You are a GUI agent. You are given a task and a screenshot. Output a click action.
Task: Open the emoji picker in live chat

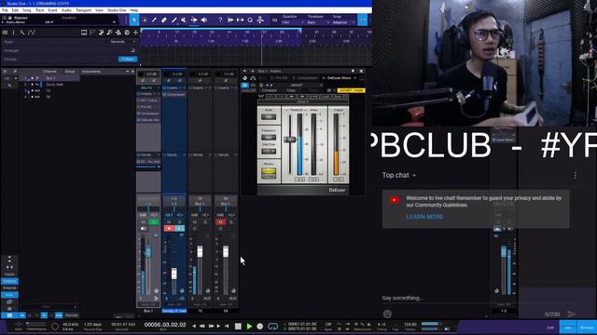[387, 314]
